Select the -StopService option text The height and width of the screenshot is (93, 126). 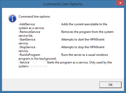coord(27,47)
